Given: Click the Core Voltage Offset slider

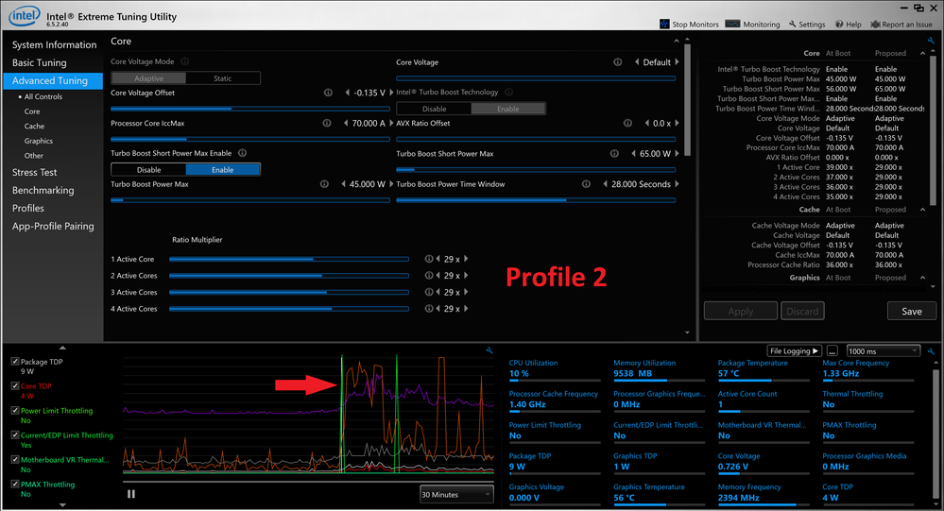Looking at the screenshot, I should click(x=249, y=109).
